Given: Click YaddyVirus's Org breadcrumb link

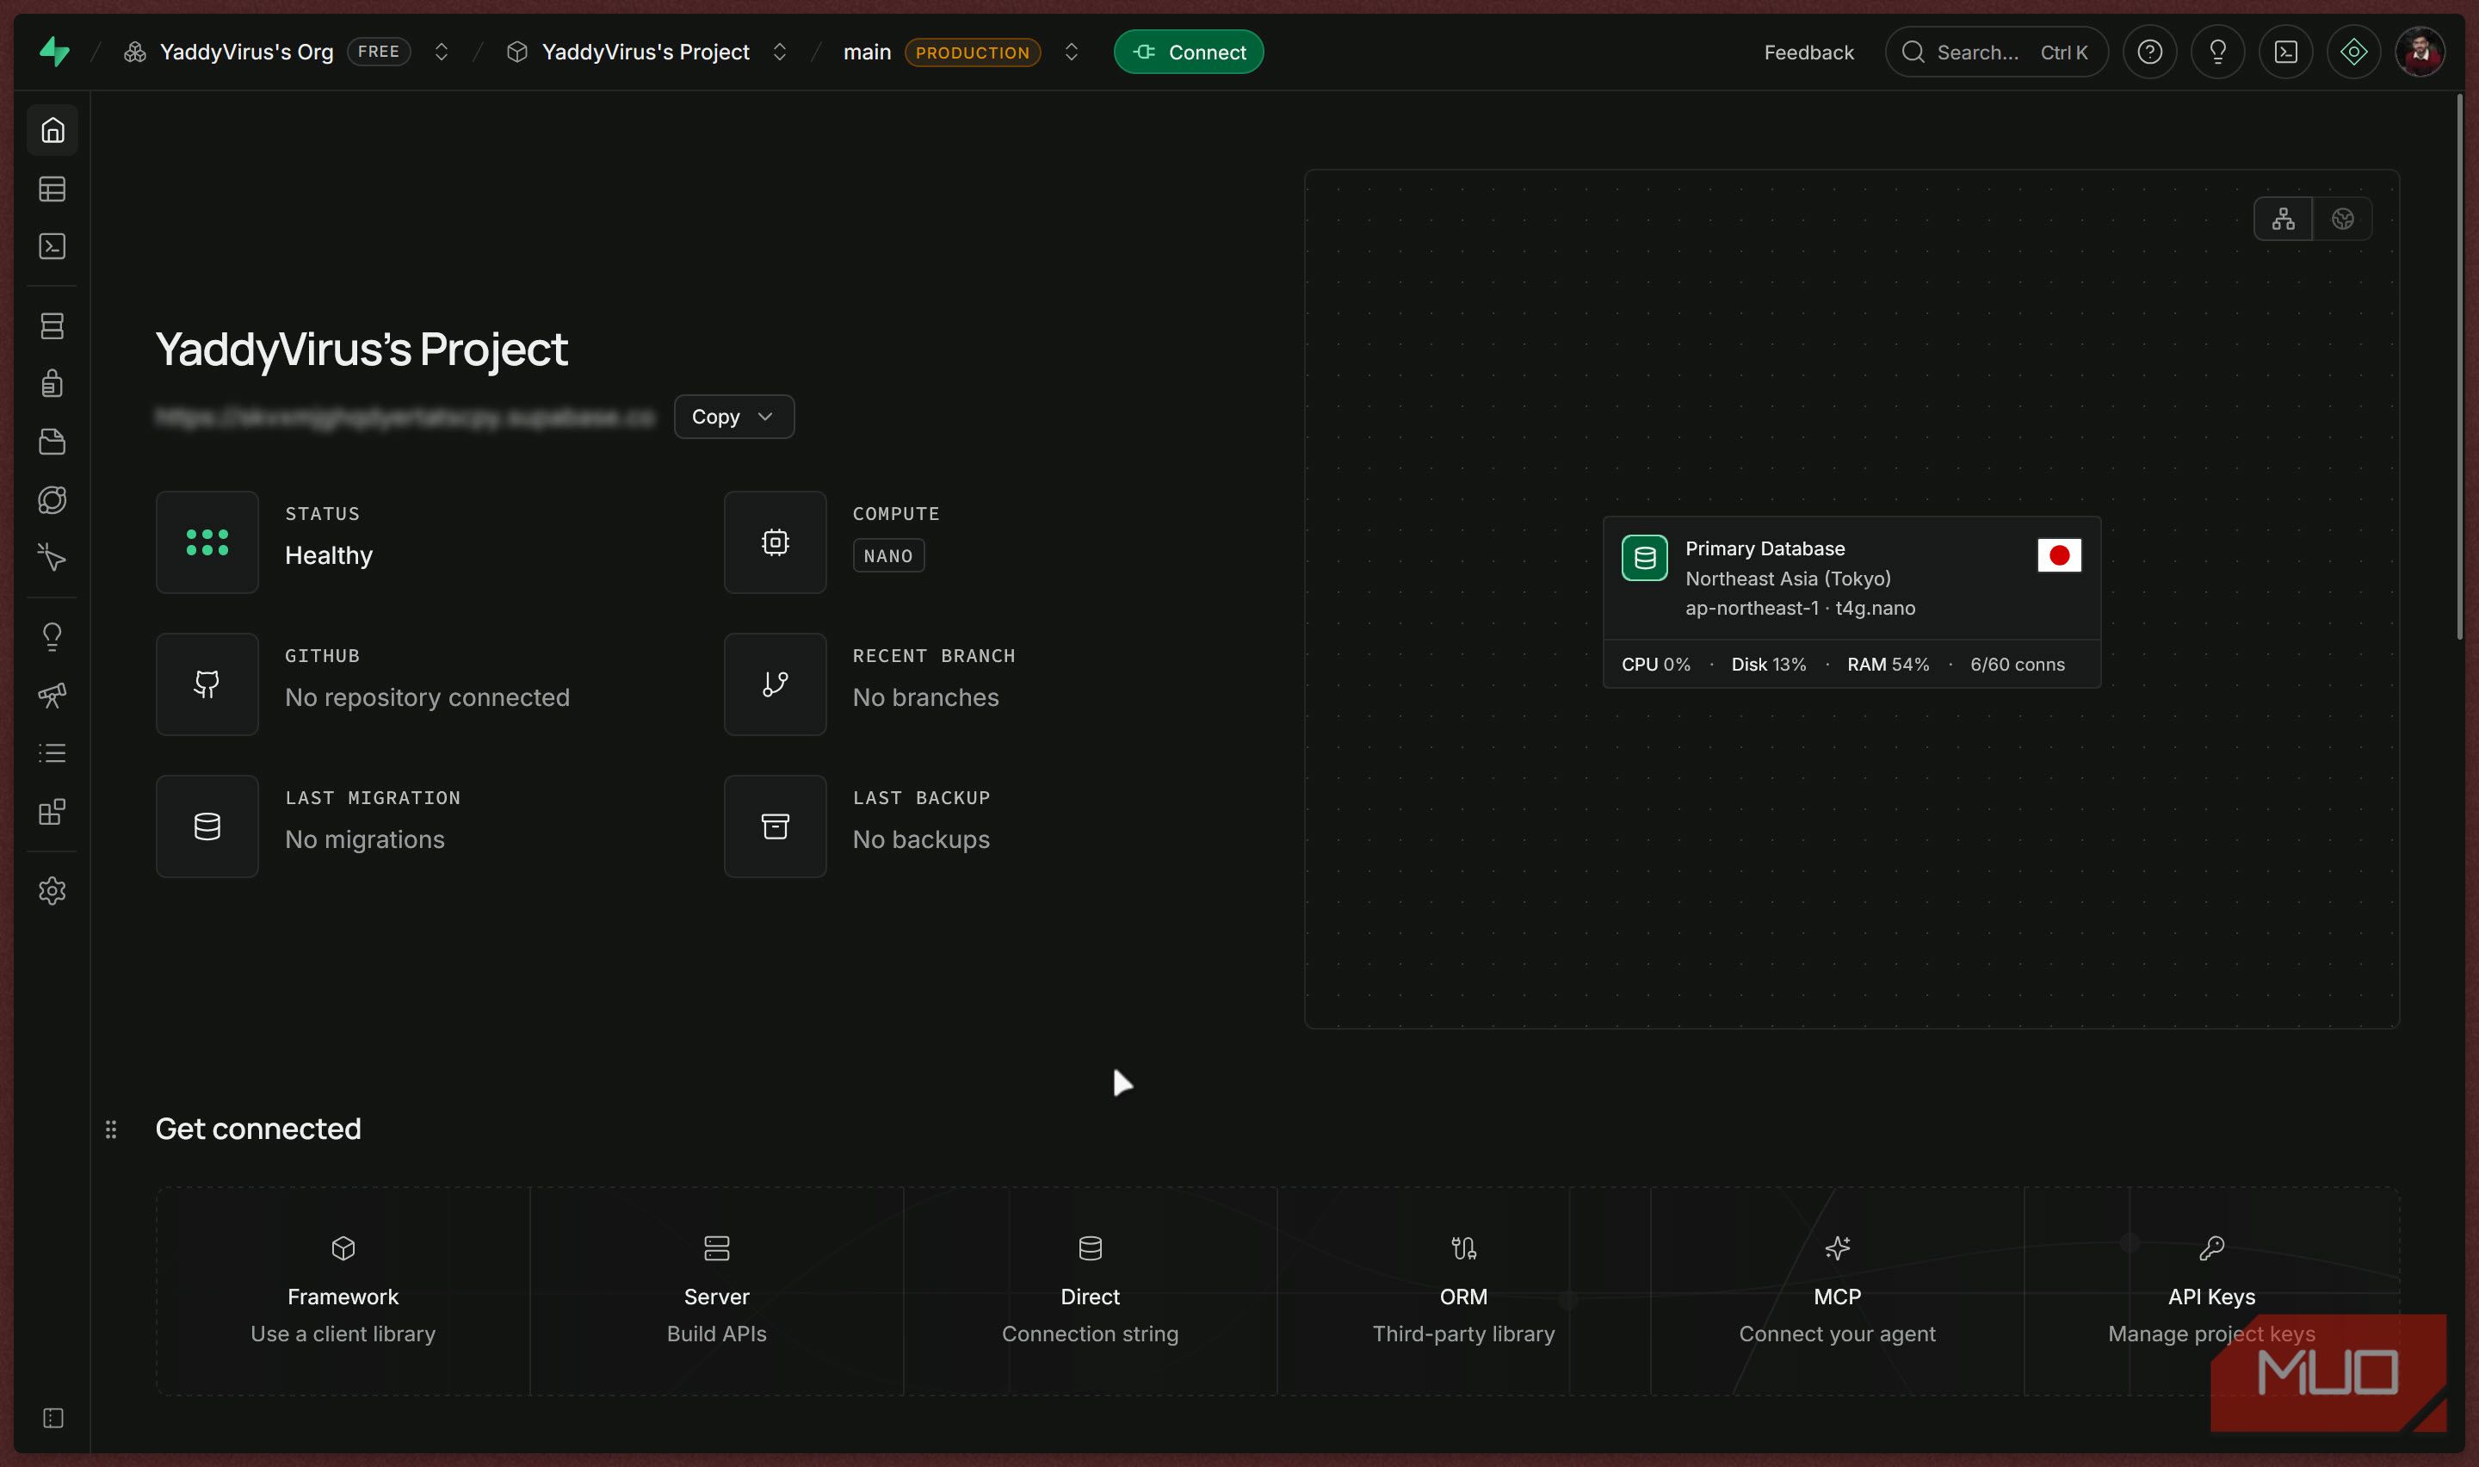Looking at the screenshot, I should coord(246,52).
